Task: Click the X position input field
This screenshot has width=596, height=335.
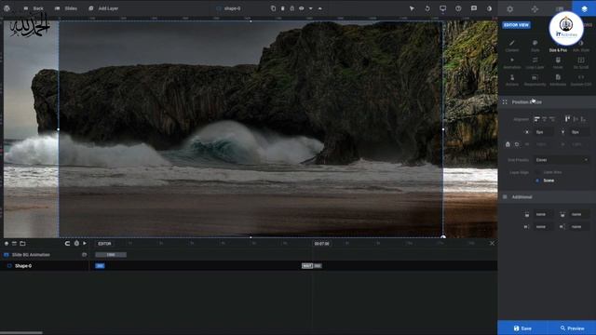Action: click(x=544, y=132)
